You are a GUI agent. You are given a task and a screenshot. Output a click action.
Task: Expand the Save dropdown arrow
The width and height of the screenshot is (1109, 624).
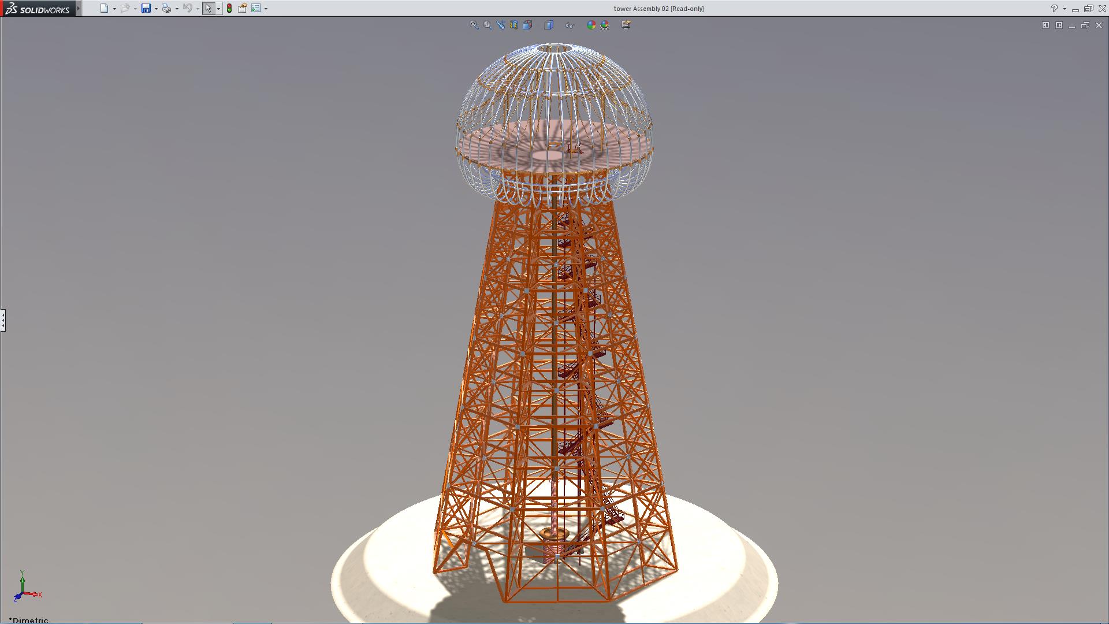156,9
